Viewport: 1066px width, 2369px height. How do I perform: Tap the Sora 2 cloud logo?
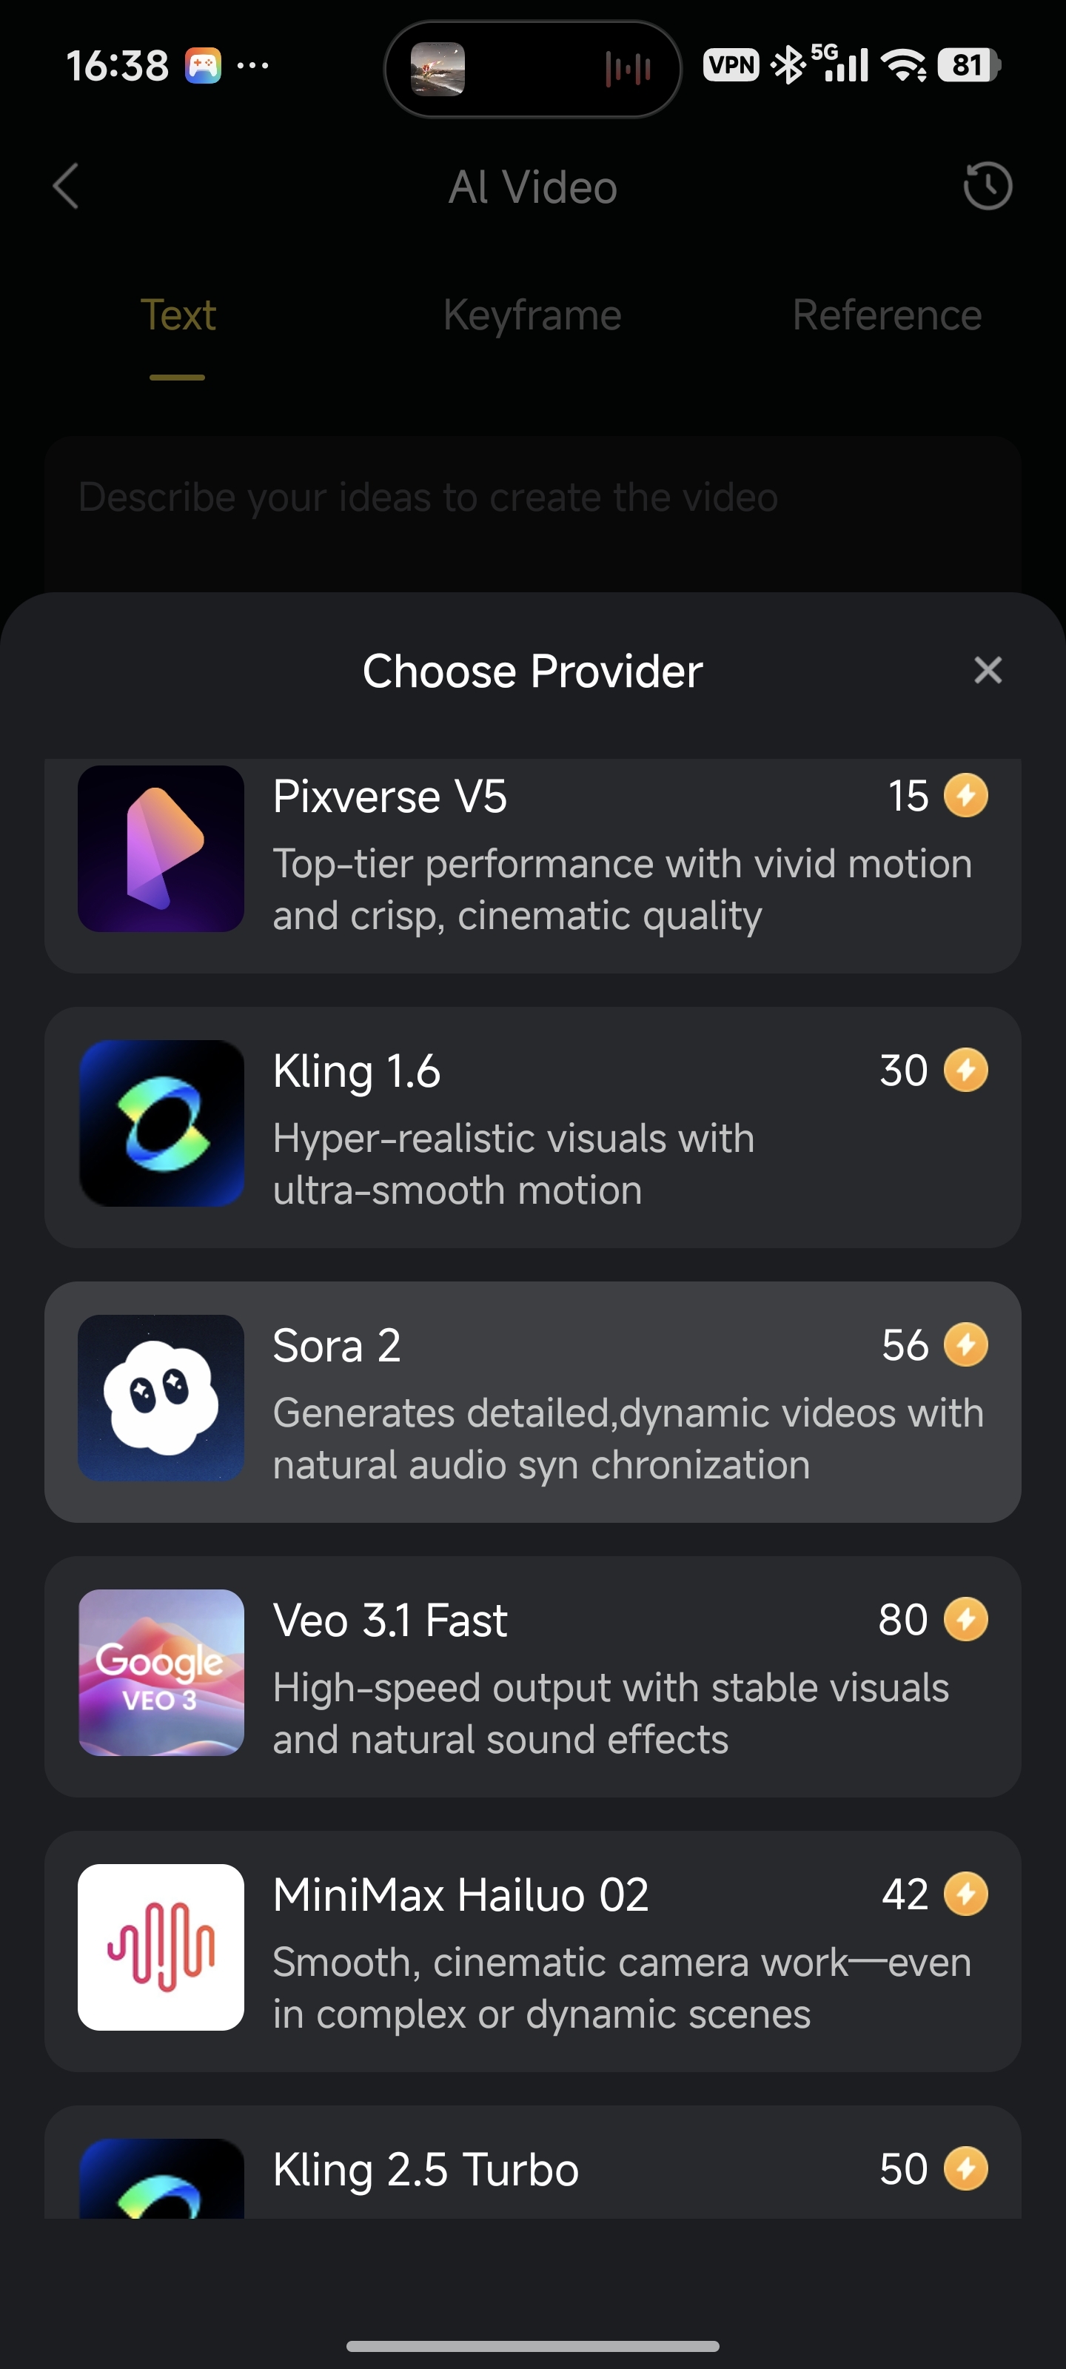click(161, 1397)
